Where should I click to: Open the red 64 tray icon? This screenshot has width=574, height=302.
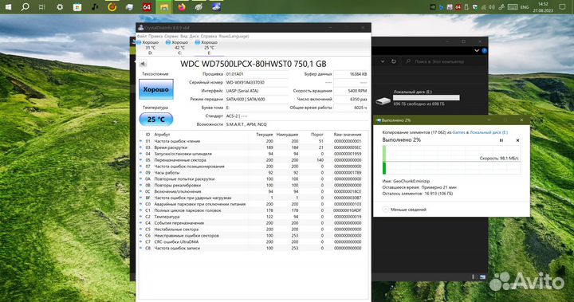(458, 7)
